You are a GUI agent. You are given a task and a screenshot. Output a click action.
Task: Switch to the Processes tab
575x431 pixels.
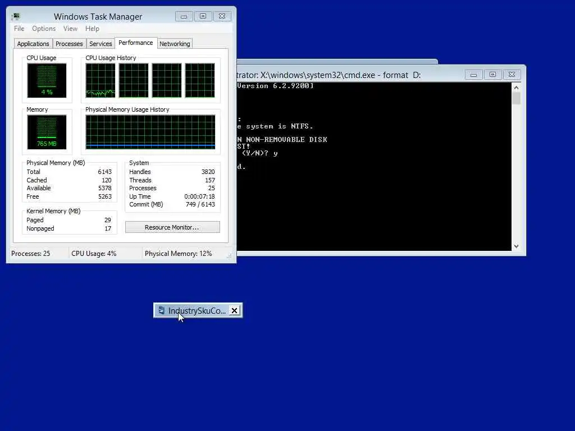(69, 44)
